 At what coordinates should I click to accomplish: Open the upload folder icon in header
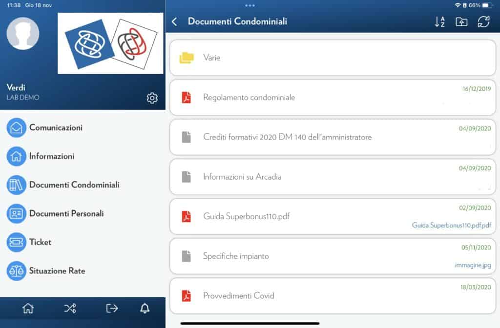point(461,21)
